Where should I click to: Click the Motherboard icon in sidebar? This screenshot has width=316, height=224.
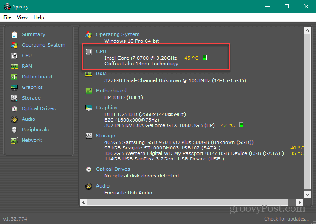(14, 77)
